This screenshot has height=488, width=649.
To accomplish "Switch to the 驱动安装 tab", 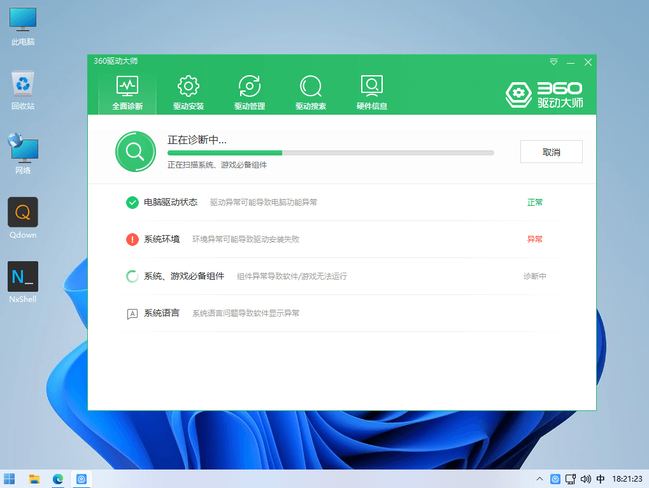I will coord(189,93).
